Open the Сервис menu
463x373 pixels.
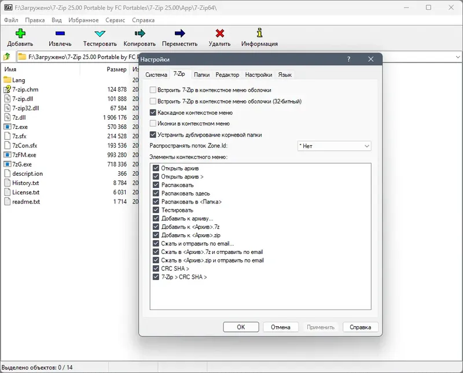(115, 20)
